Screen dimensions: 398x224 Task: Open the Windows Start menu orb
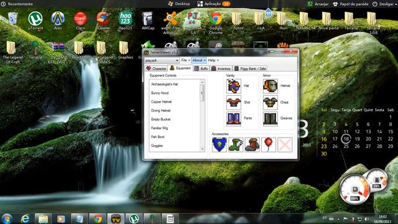click(x=7, y=218)
